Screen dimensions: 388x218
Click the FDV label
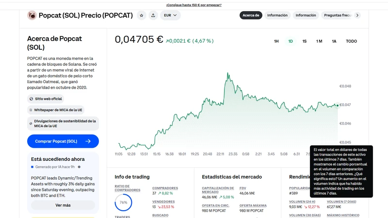point(243,188)
